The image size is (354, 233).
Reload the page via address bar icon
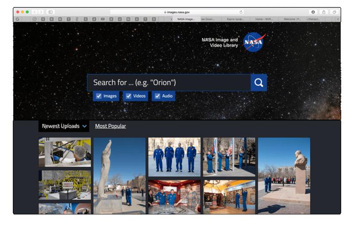(x=241, y=12)
